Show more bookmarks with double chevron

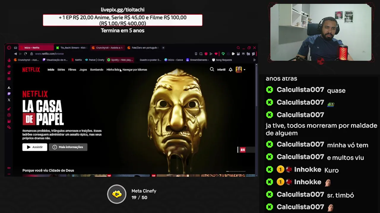coord(254,60)
